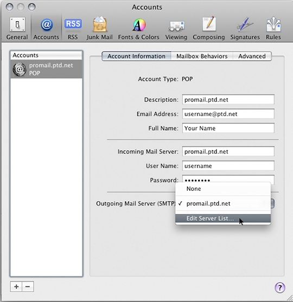Open the Viewing preferences pane
This screenshot has height=302, width=293.
click(x=176, y=28)
